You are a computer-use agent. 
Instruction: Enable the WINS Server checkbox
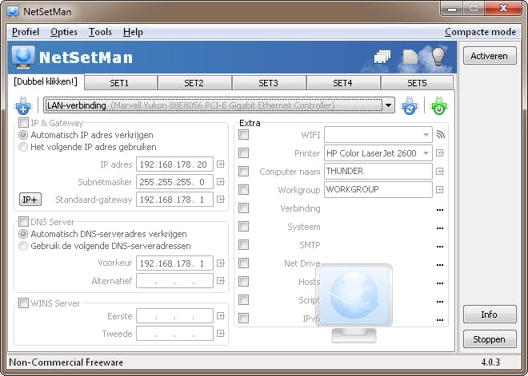(23, 303)
